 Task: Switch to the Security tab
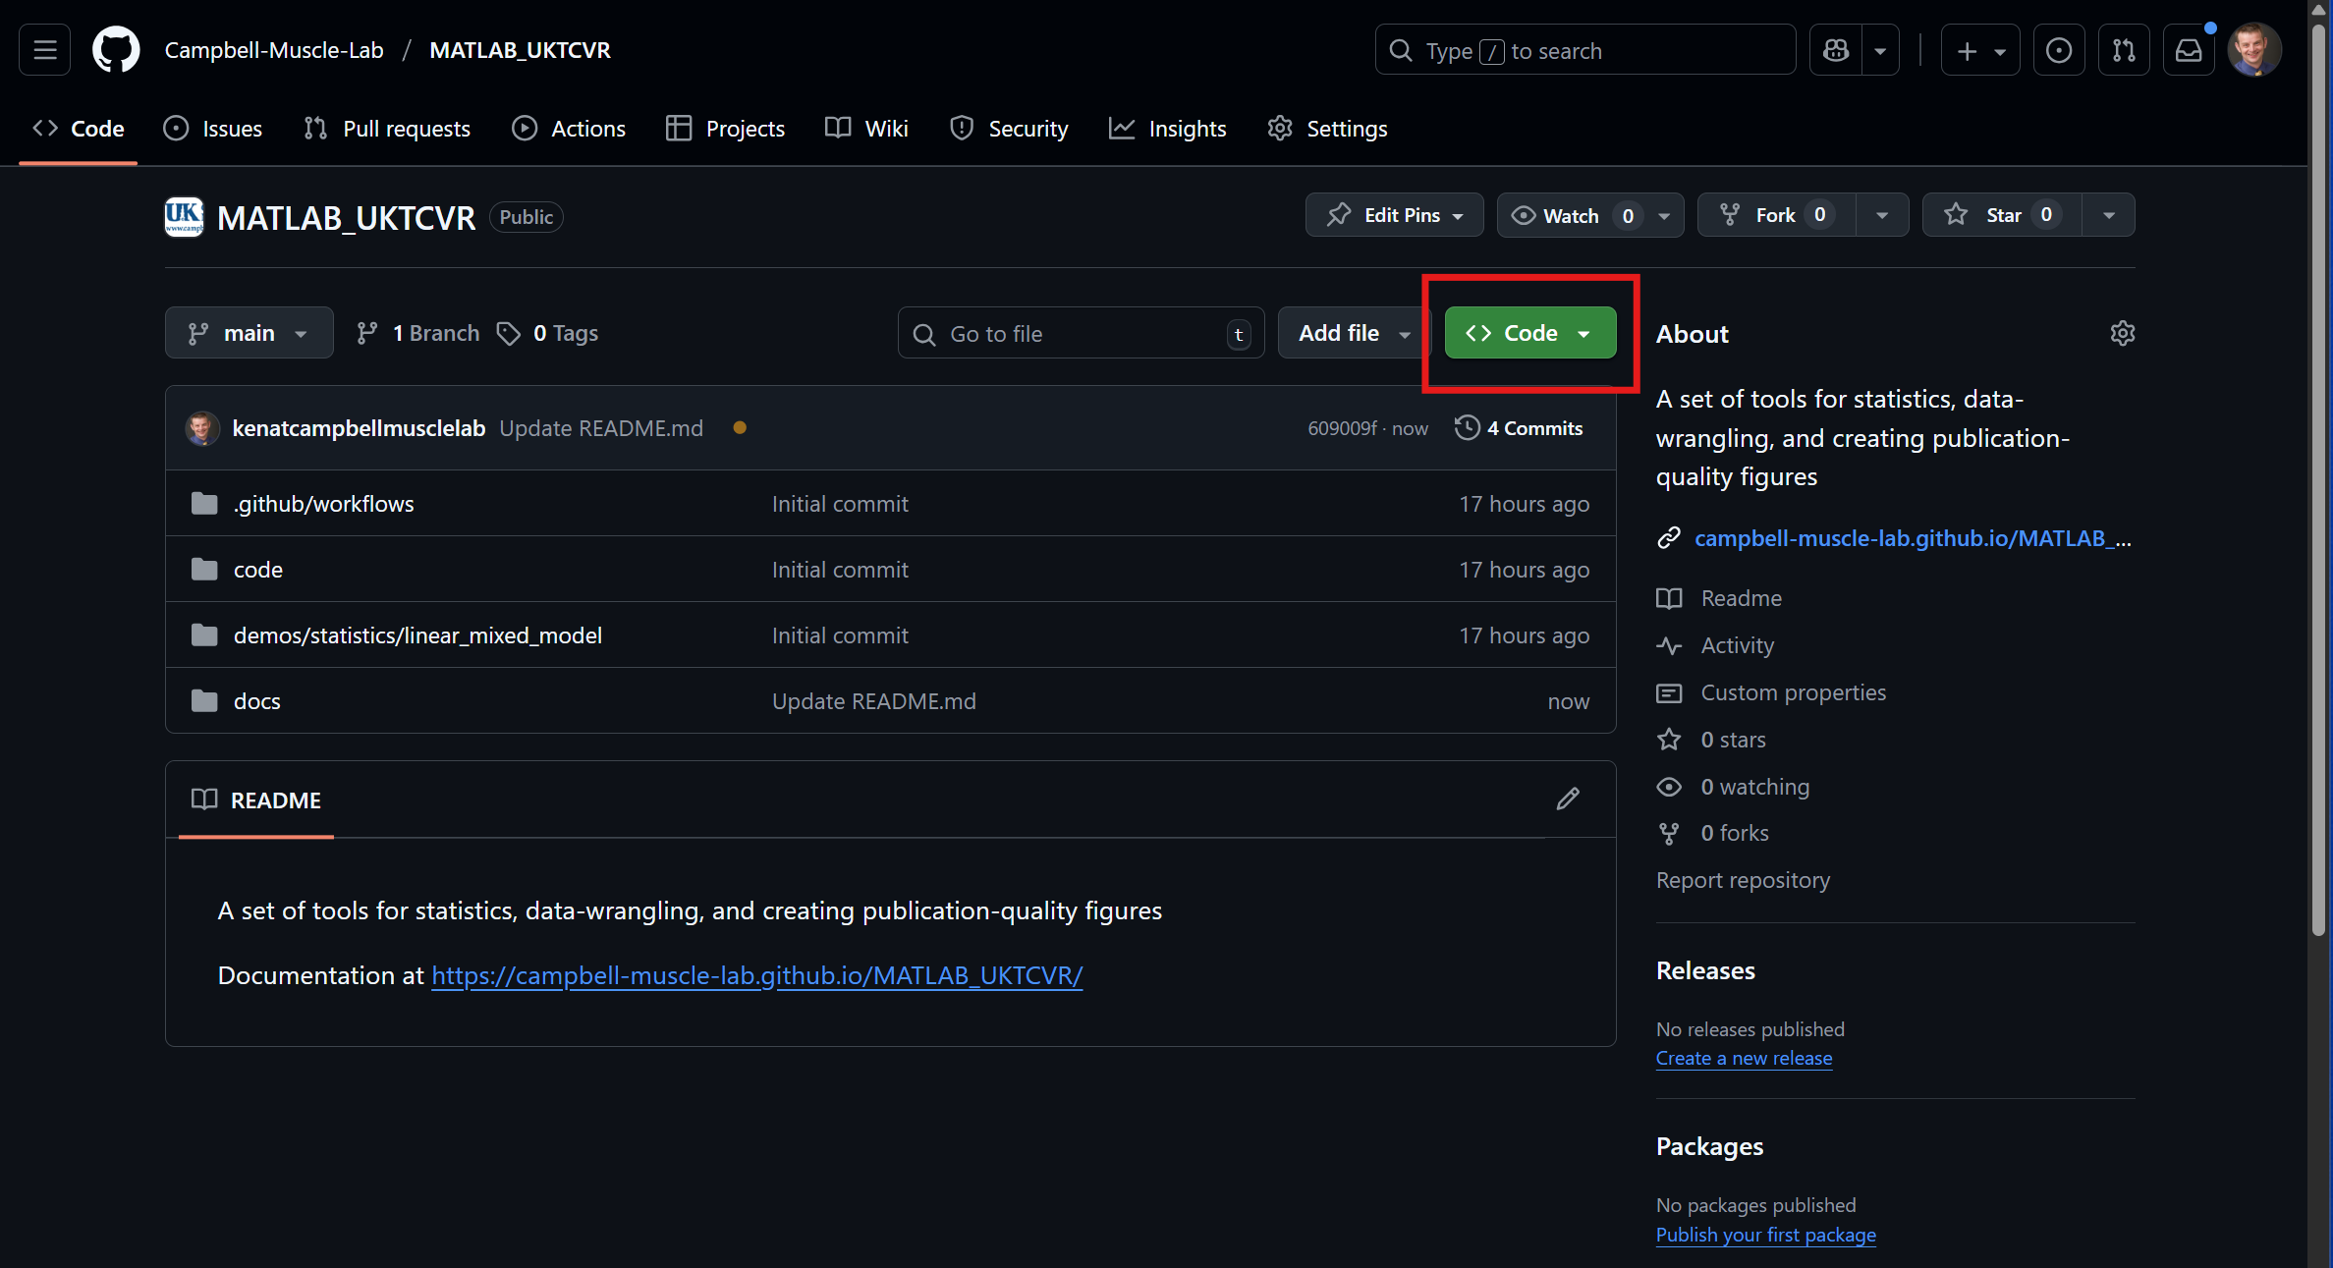click(x=1009, y=129)
